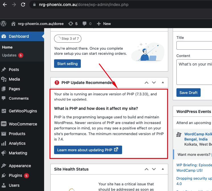Click the Marketing megaphone icon

click(4, 153)
